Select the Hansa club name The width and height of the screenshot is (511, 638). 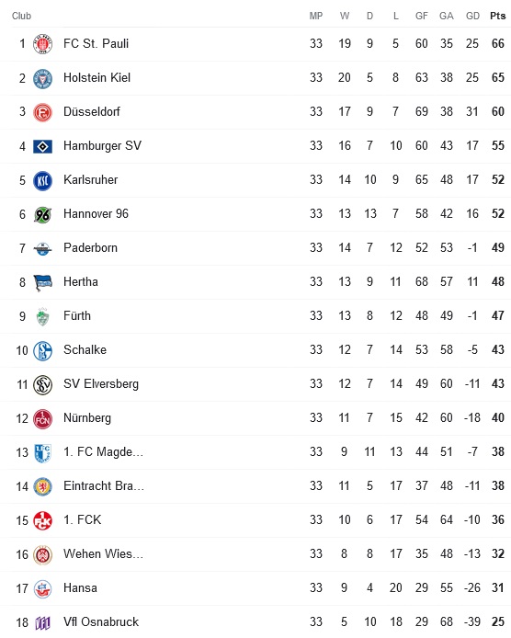click(x=80, y=588)
